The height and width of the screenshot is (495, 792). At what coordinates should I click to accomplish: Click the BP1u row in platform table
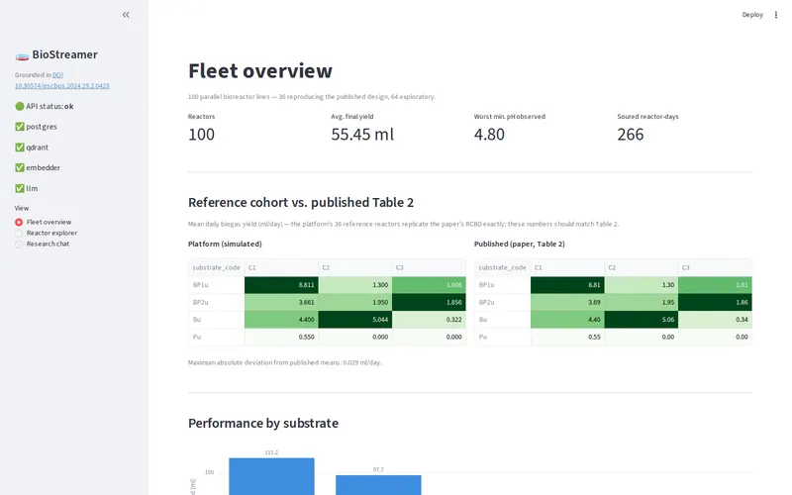tap(327, 285)
